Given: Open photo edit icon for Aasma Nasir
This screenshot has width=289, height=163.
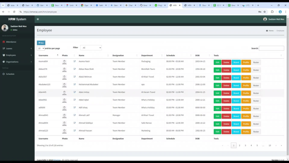Looking at the screenshot, I should pyautogui.click(x=75, y=61).
